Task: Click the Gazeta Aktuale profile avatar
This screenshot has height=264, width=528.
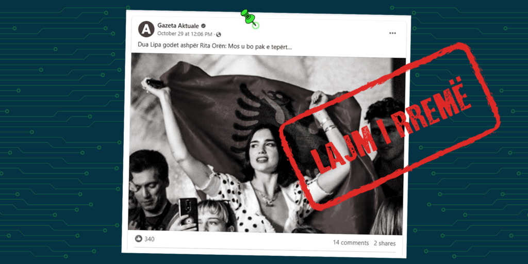Action: coord(146,29)
